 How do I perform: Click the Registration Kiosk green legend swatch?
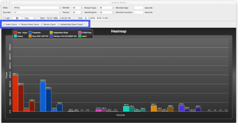tap(51, 32)
